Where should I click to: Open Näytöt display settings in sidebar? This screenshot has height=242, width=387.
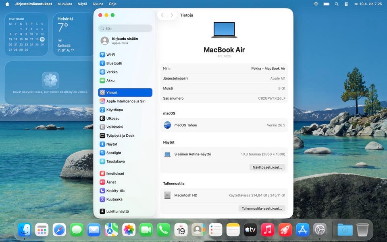pos(125,144)
